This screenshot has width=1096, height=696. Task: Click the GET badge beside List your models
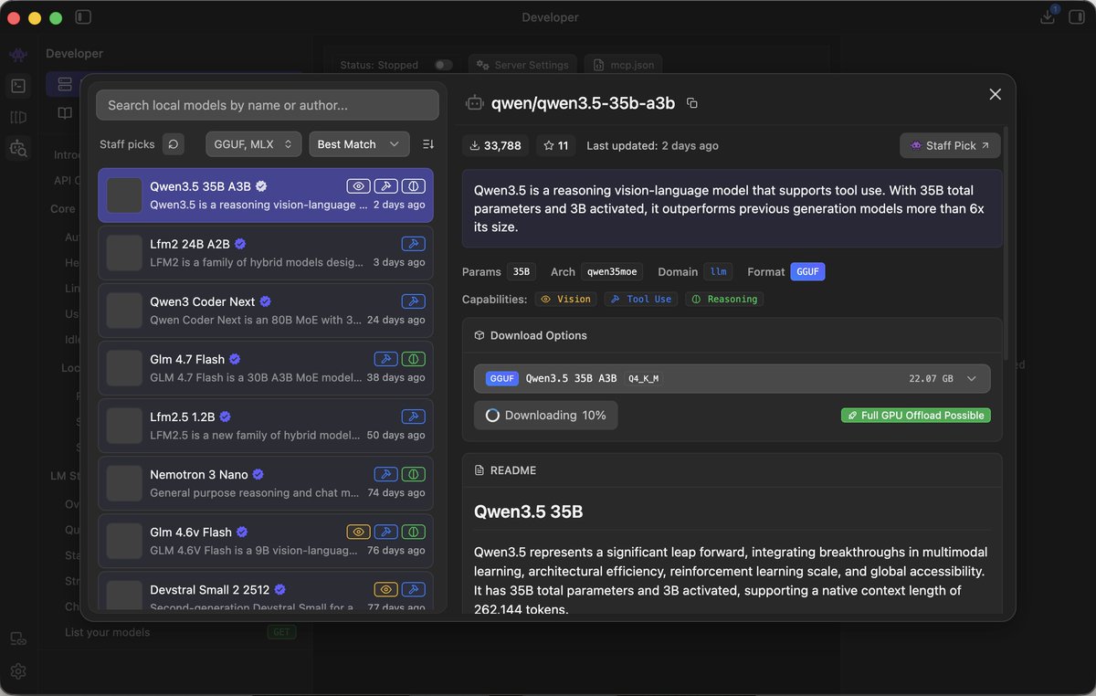click(x=281, y=632)
